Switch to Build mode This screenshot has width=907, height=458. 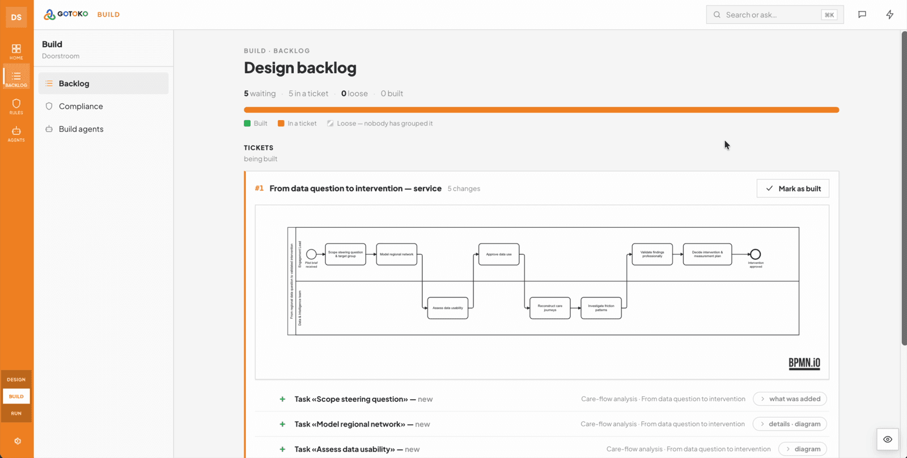(x=16, y=396)
